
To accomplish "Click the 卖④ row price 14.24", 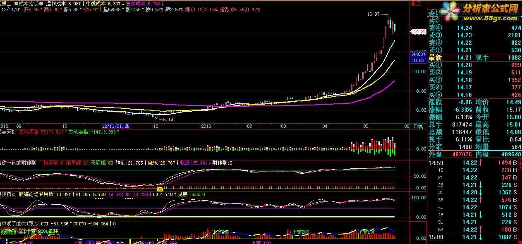I will 464,28.
